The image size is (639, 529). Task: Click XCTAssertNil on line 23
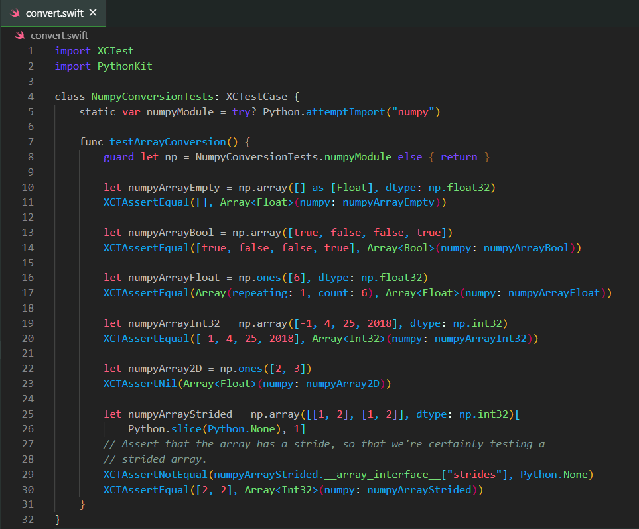point(140,384)
